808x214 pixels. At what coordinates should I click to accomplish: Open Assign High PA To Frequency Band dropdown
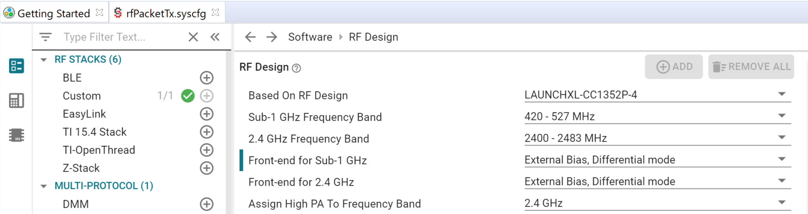tap(657, 203)
